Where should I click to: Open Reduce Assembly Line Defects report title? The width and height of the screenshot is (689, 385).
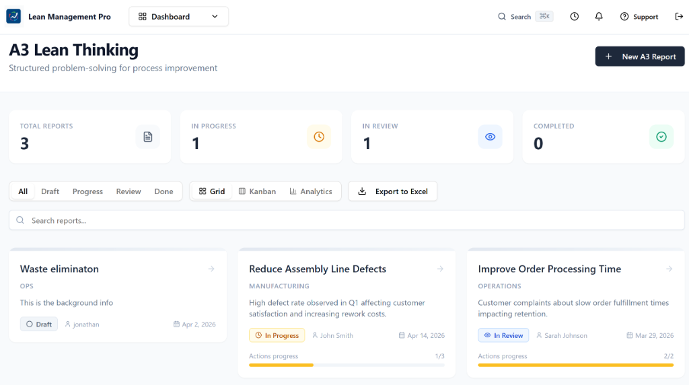coord(318,269)
